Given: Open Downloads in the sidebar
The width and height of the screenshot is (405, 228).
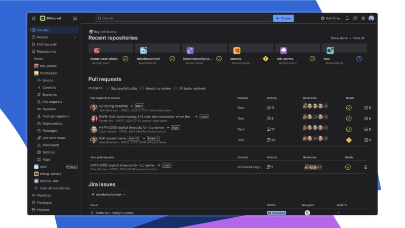Looking at the screenshot, I should 51,145.
